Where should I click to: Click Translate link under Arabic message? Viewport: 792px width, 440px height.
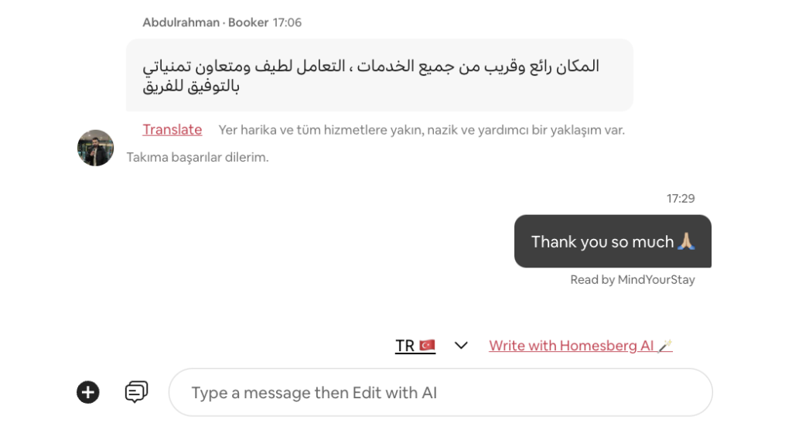(172, 130)
